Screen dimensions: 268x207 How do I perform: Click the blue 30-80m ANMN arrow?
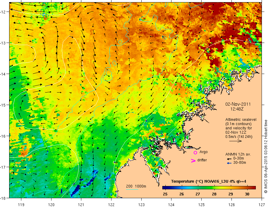(229, 163)
